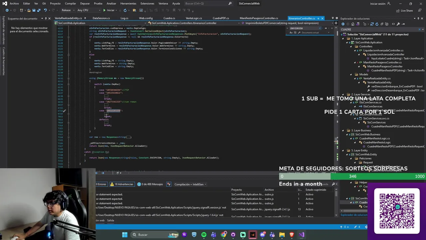Pin the ItinerariosController.cs tab

coord(318,18)
